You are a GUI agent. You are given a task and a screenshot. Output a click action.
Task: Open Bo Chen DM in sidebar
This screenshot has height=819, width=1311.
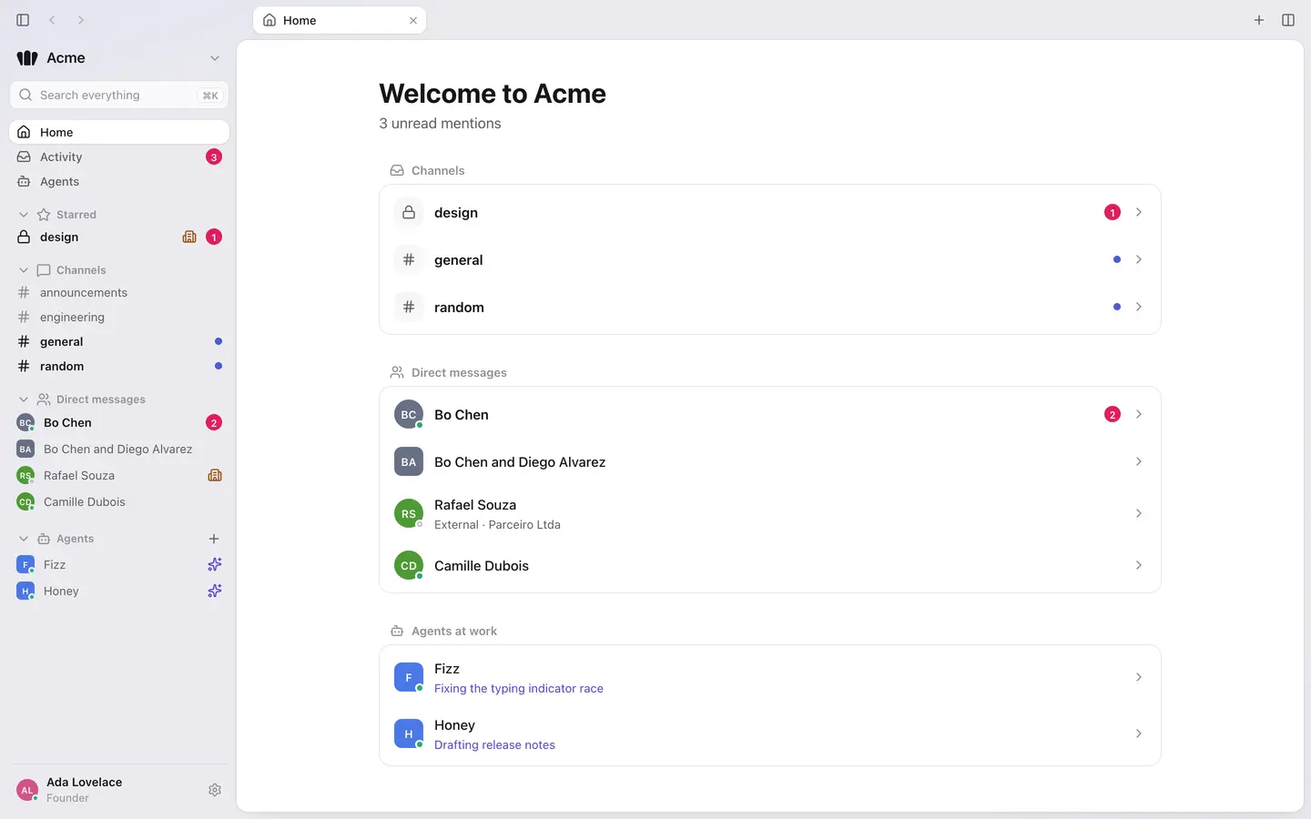[x=119, y=422]
